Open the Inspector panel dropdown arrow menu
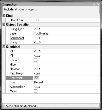 tap(94, 4)
